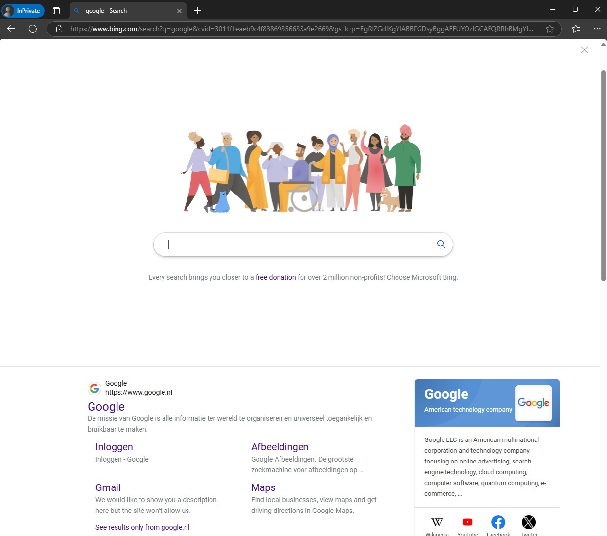607x536 pixels.
Task: View site information lock icon
Action: pyautogui.click(x=59, y=29)
